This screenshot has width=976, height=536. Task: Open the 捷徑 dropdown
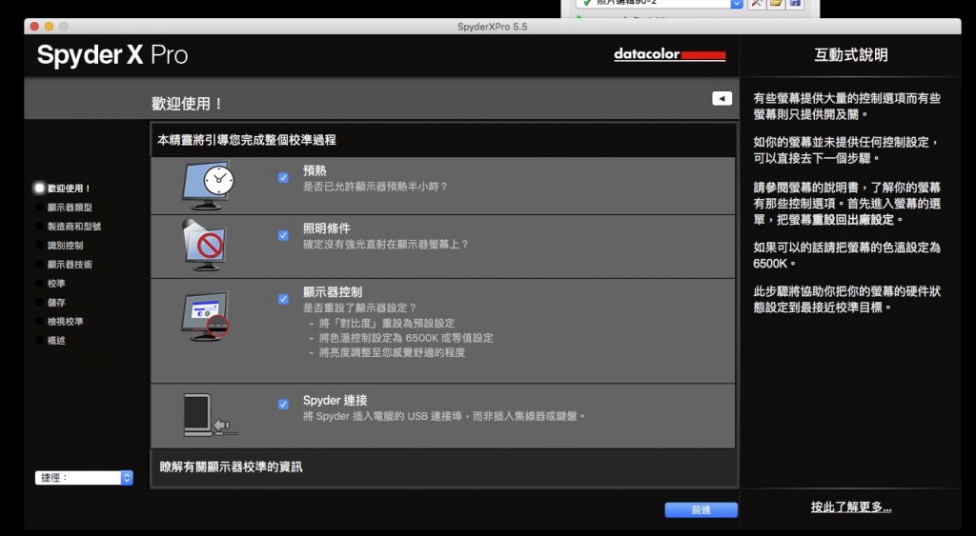pos(84,478)
